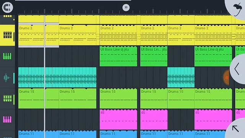The image size is (245, 138).
Task: Tap the left chevron panel button
Action: coord(237,69)
